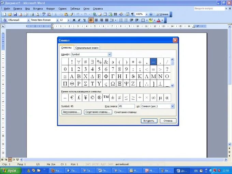Select the Format Painter brush icon

[72, 14]
